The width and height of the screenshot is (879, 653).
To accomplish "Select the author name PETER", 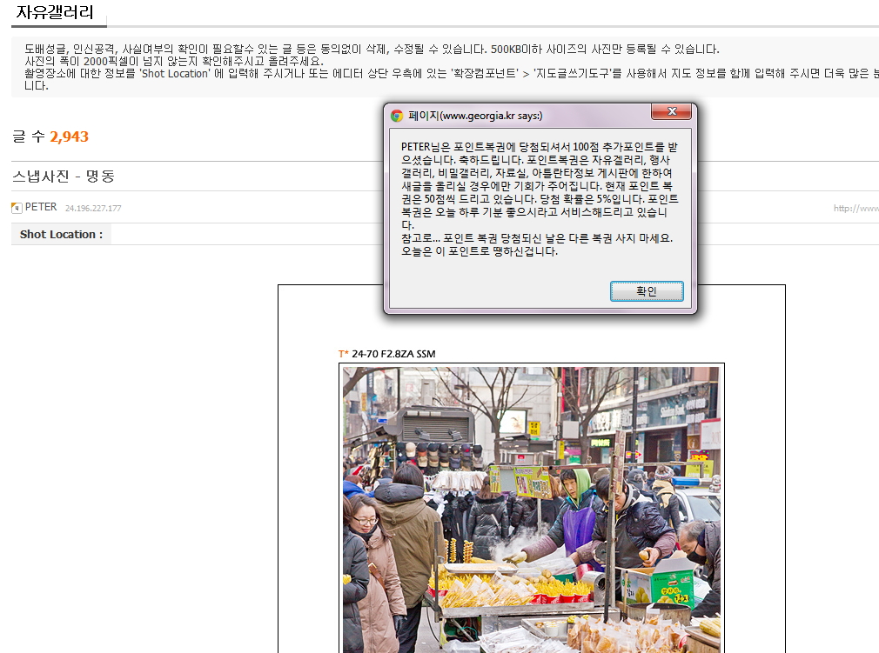I will (x=41, y=207).
